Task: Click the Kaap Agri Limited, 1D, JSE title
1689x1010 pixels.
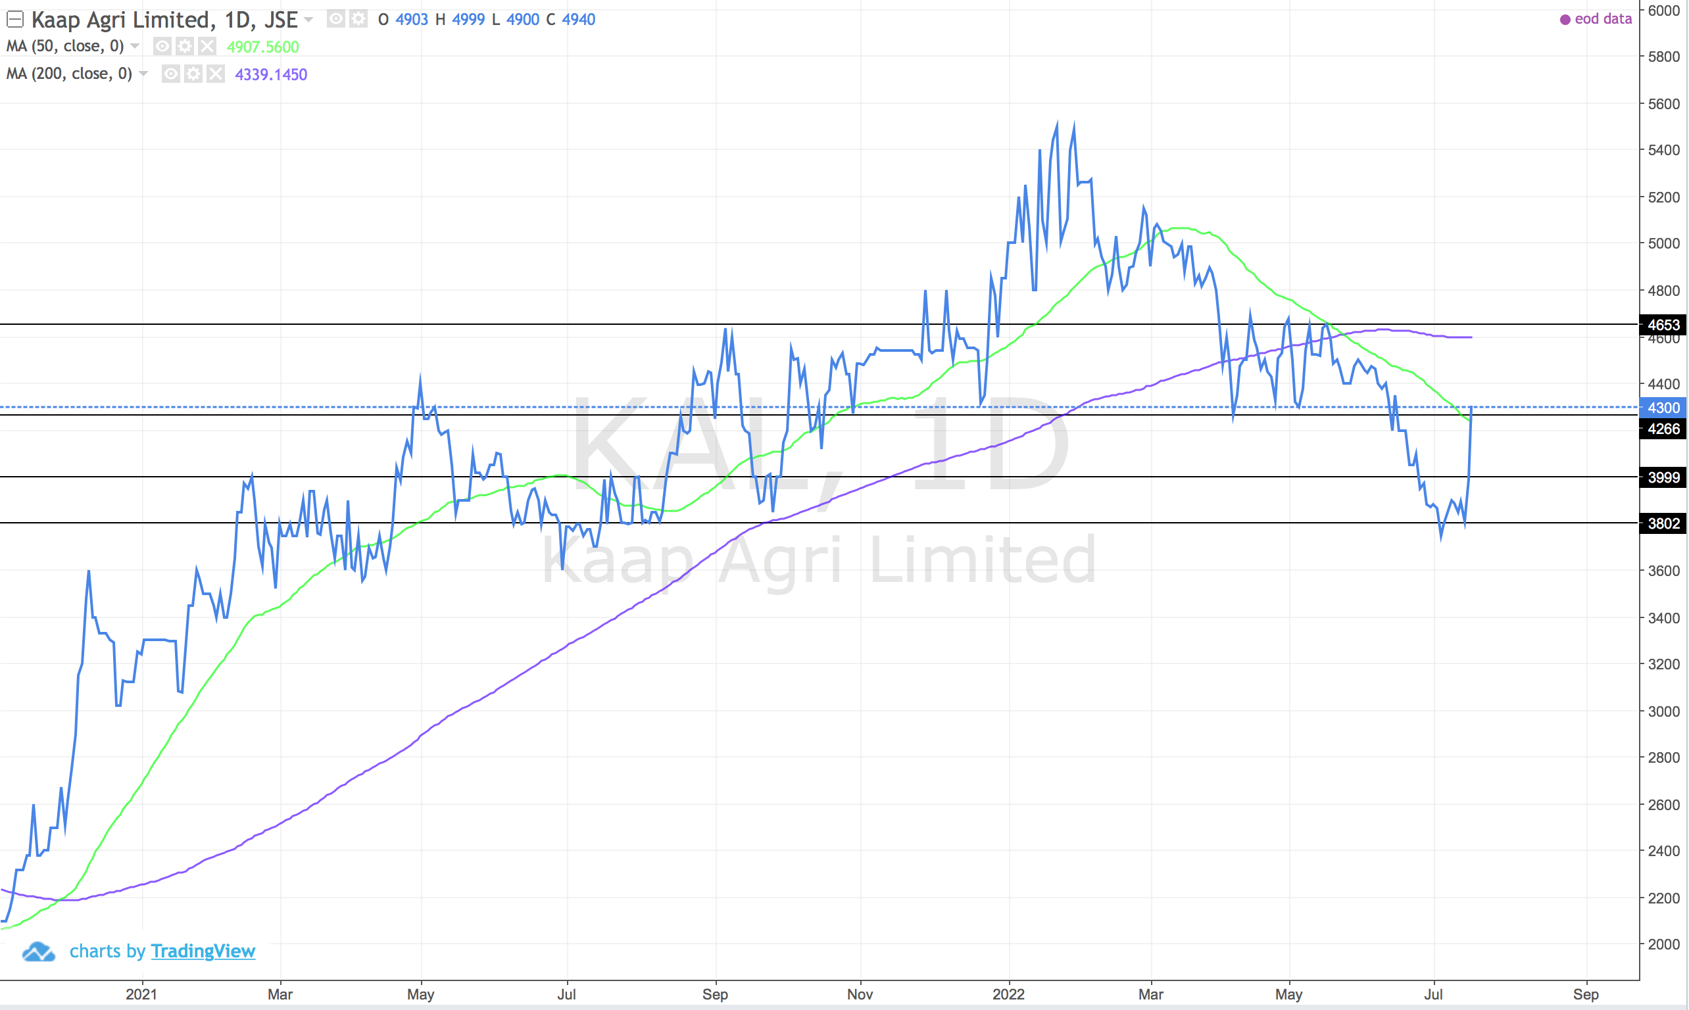Action: tap(164, 20)
